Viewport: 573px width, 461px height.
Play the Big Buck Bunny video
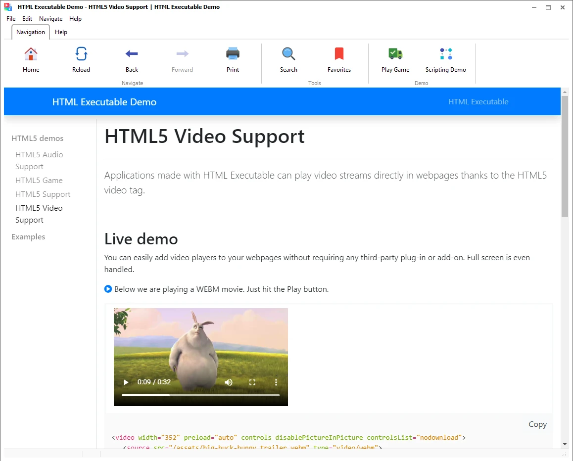tap(126, 382)
